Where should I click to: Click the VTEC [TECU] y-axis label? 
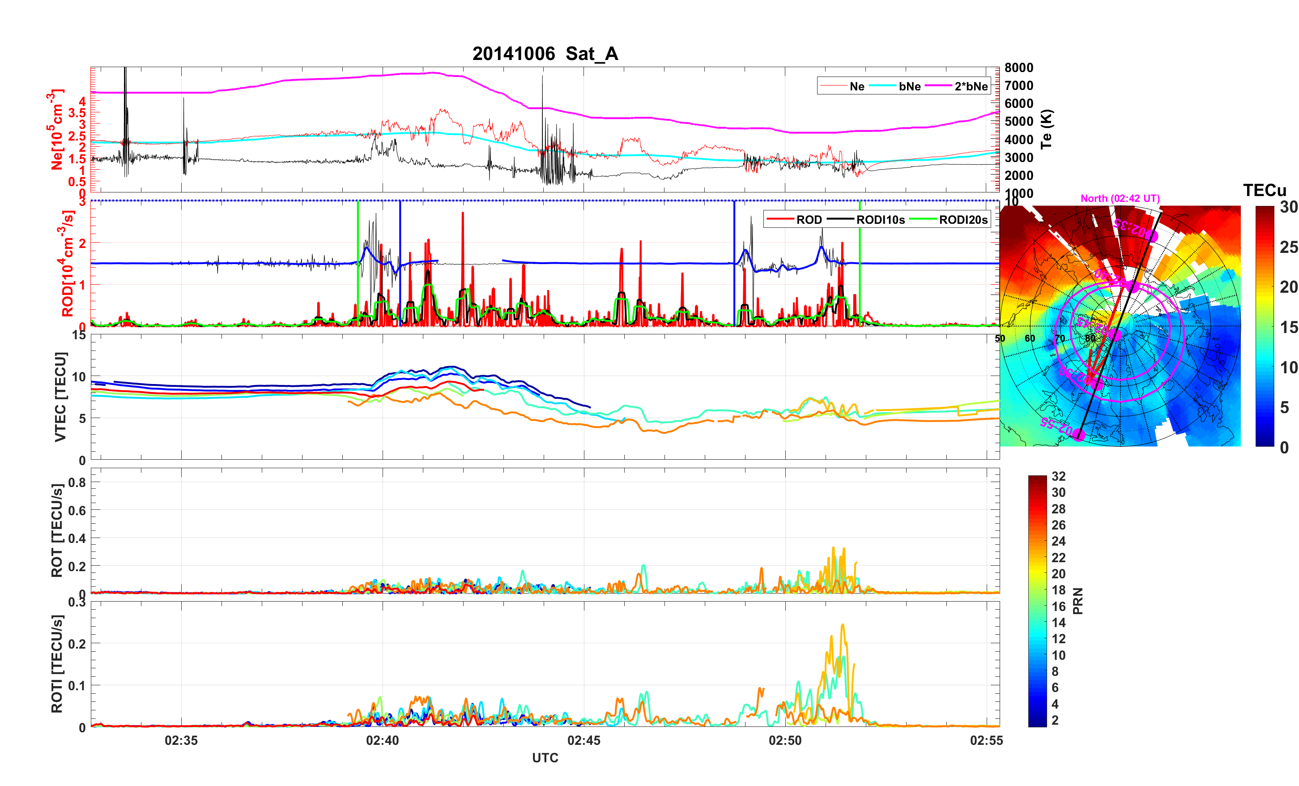[x=60, y=397]
